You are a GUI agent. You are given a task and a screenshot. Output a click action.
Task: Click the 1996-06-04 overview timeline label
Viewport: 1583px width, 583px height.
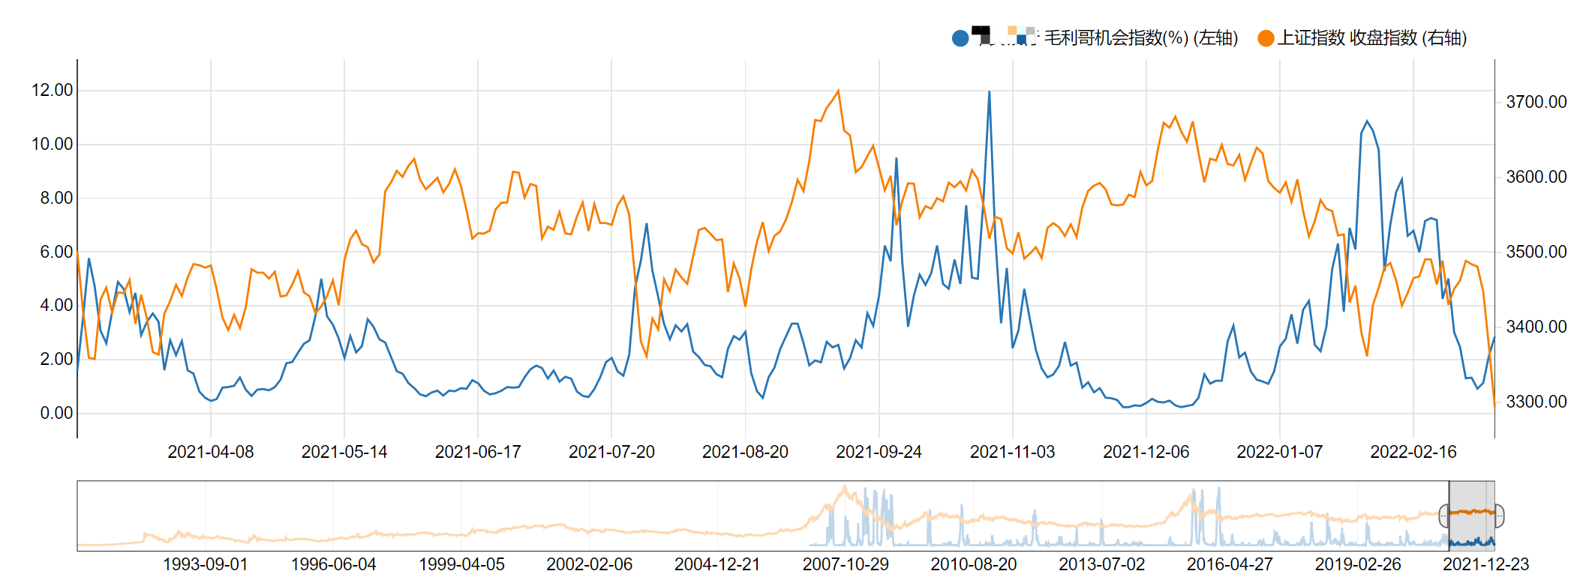(x=333, y=564)
